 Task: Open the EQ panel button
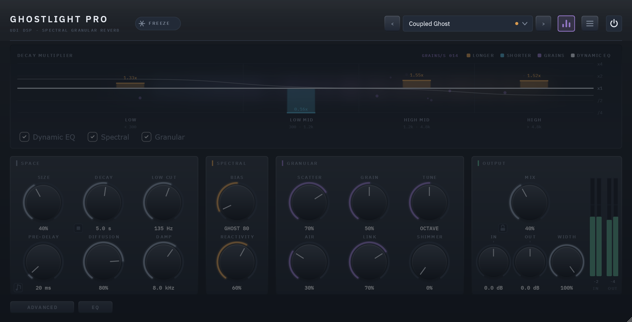pyautogui.click(x=95, y=307)
